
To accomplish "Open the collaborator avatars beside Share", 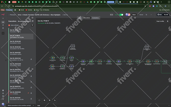I will click(x=128, y=15).
